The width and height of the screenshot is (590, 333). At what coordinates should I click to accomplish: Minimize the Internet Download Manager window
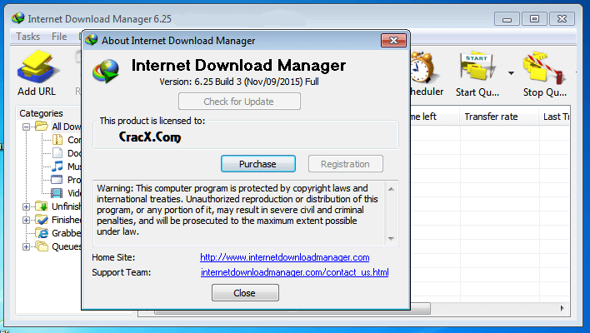[x=507, y=19]
